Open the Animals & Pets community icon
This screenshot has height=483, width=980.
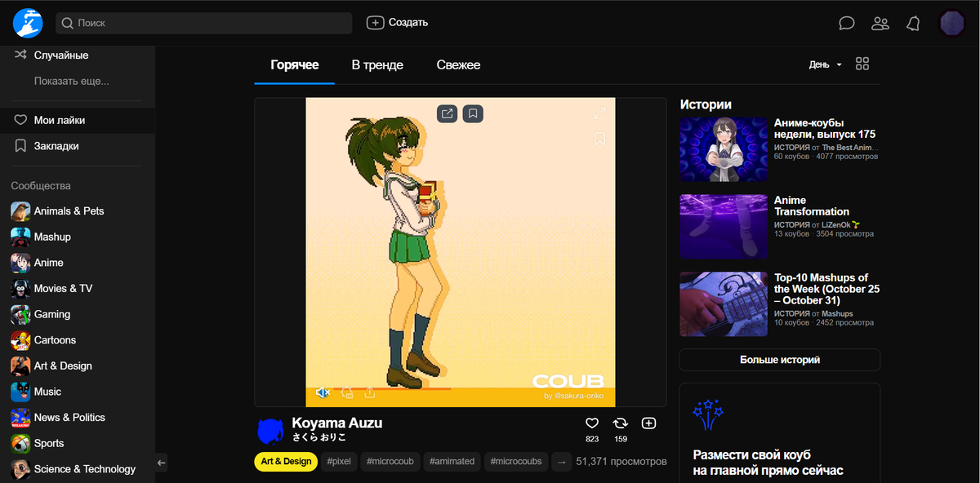pyautogui.click(x=20, y=211)
